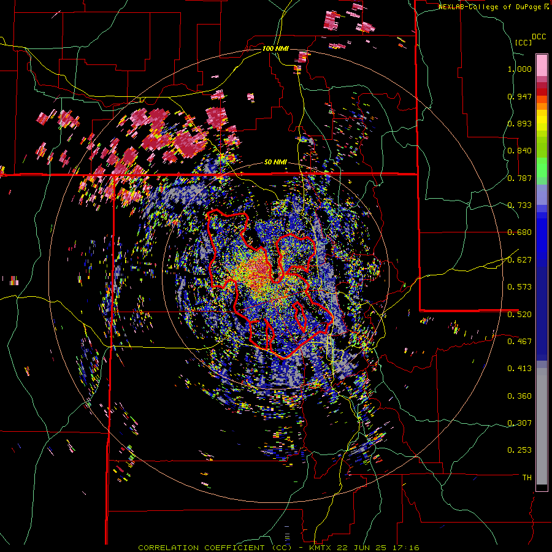Click the 50 NMI range ring label

pyautogui.click(x=275, y=163)
